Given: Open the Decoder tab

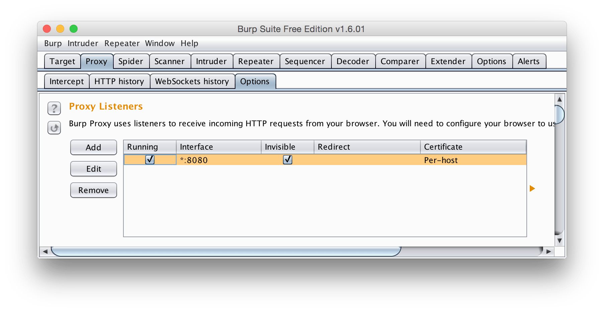Looking at the screenshot, I should 353,61.
